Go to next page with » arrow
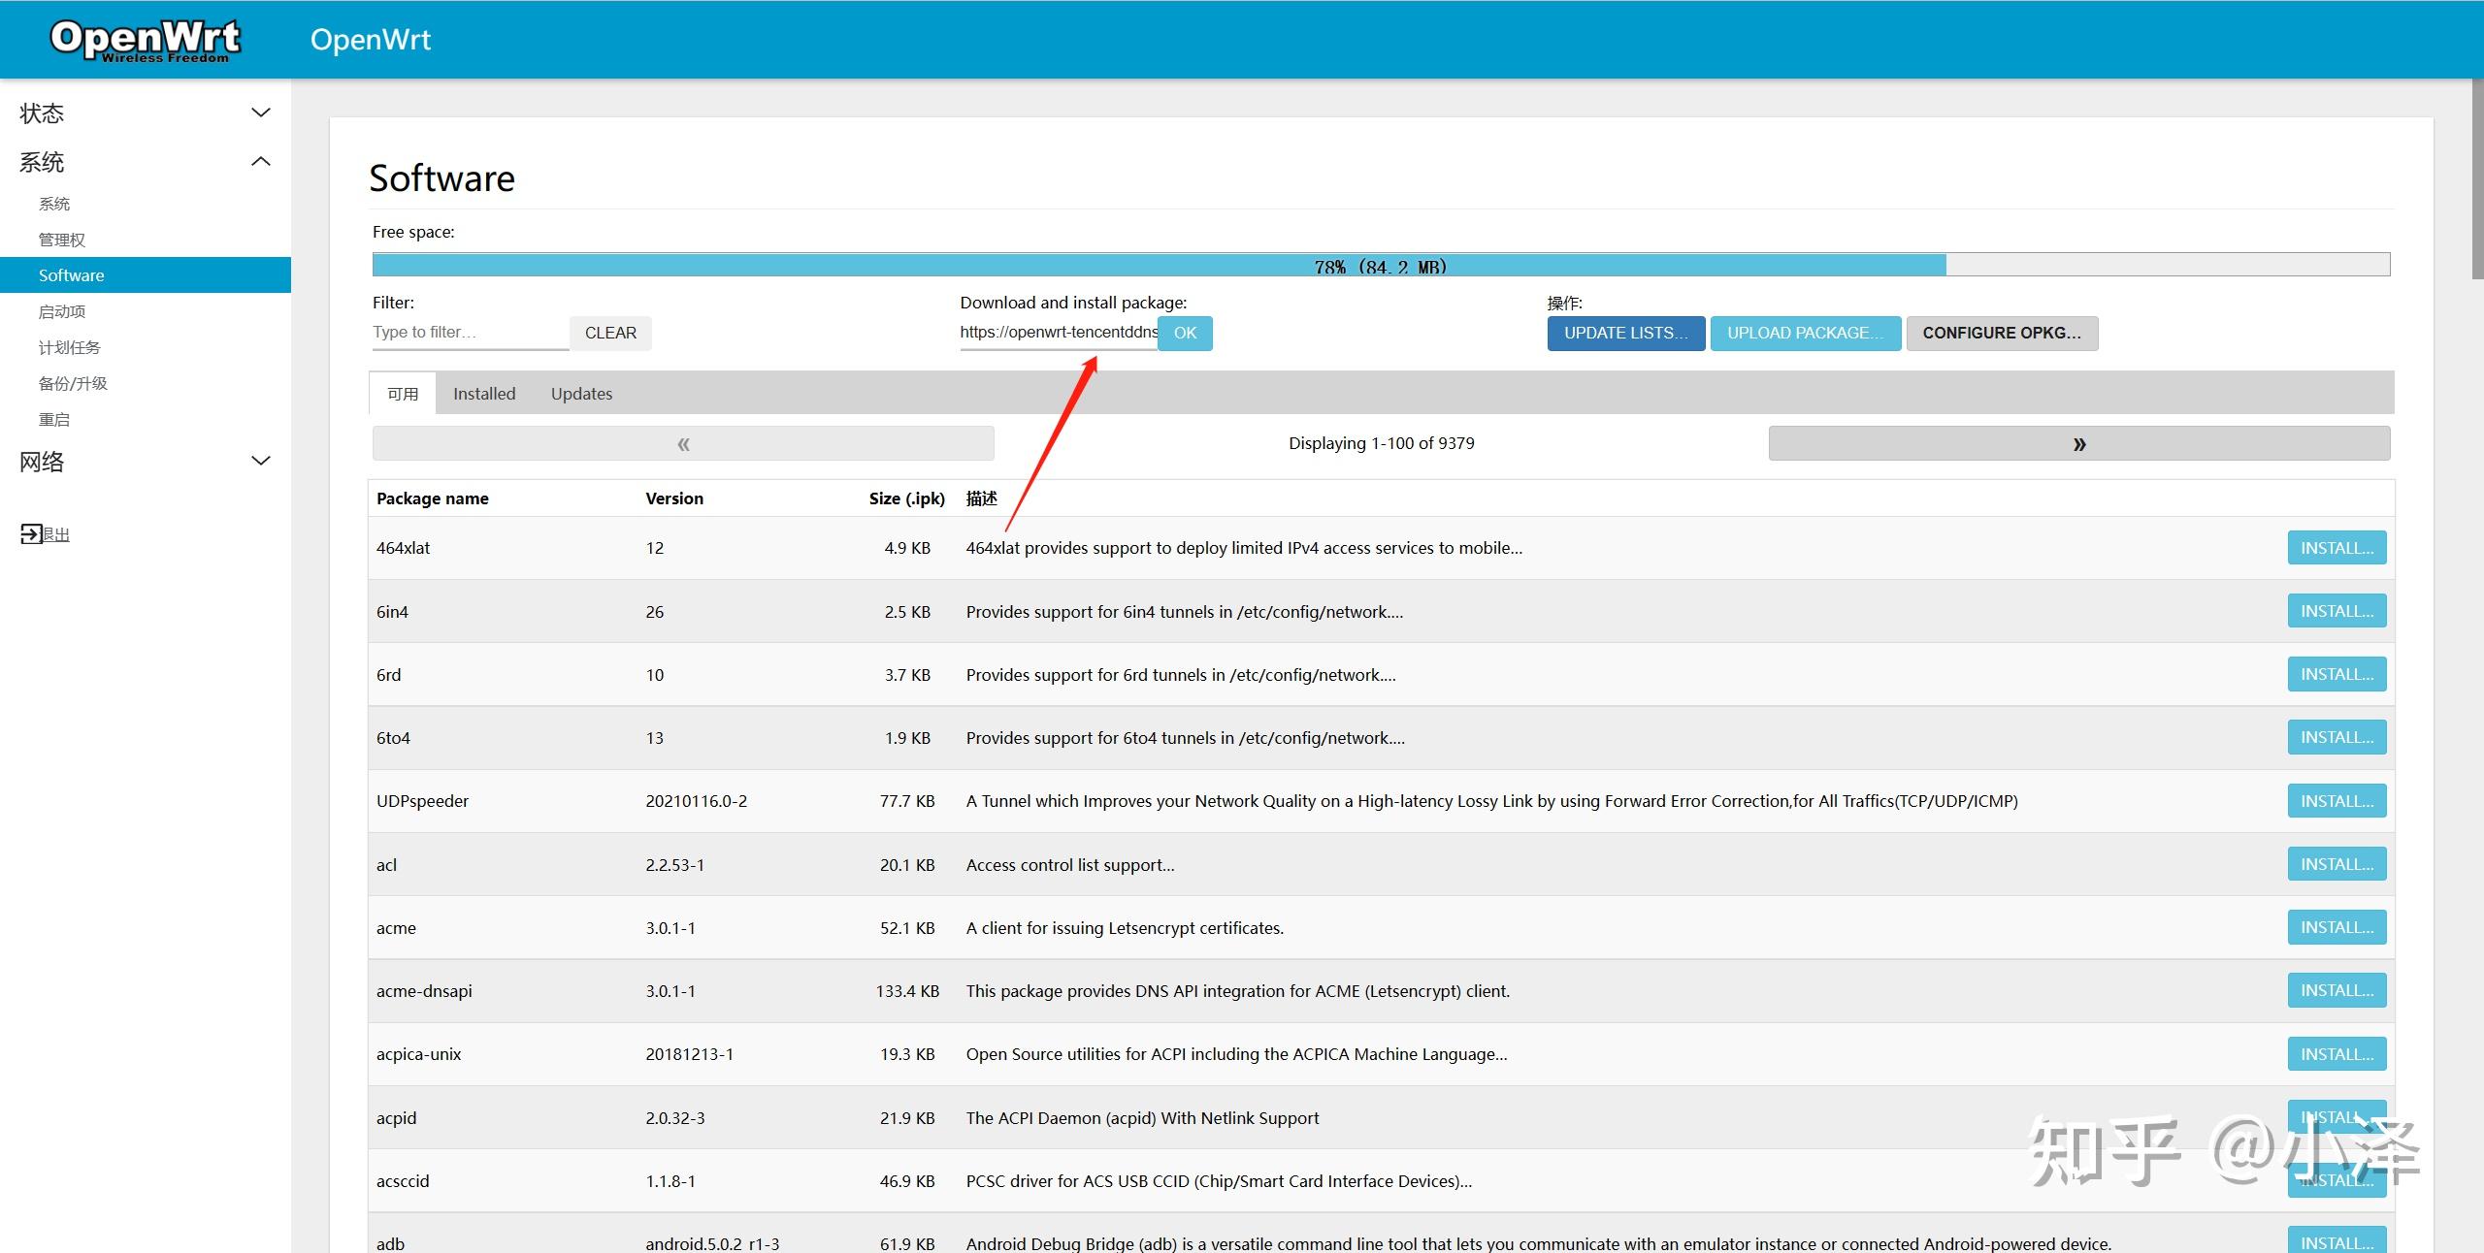 point(2078,443)
